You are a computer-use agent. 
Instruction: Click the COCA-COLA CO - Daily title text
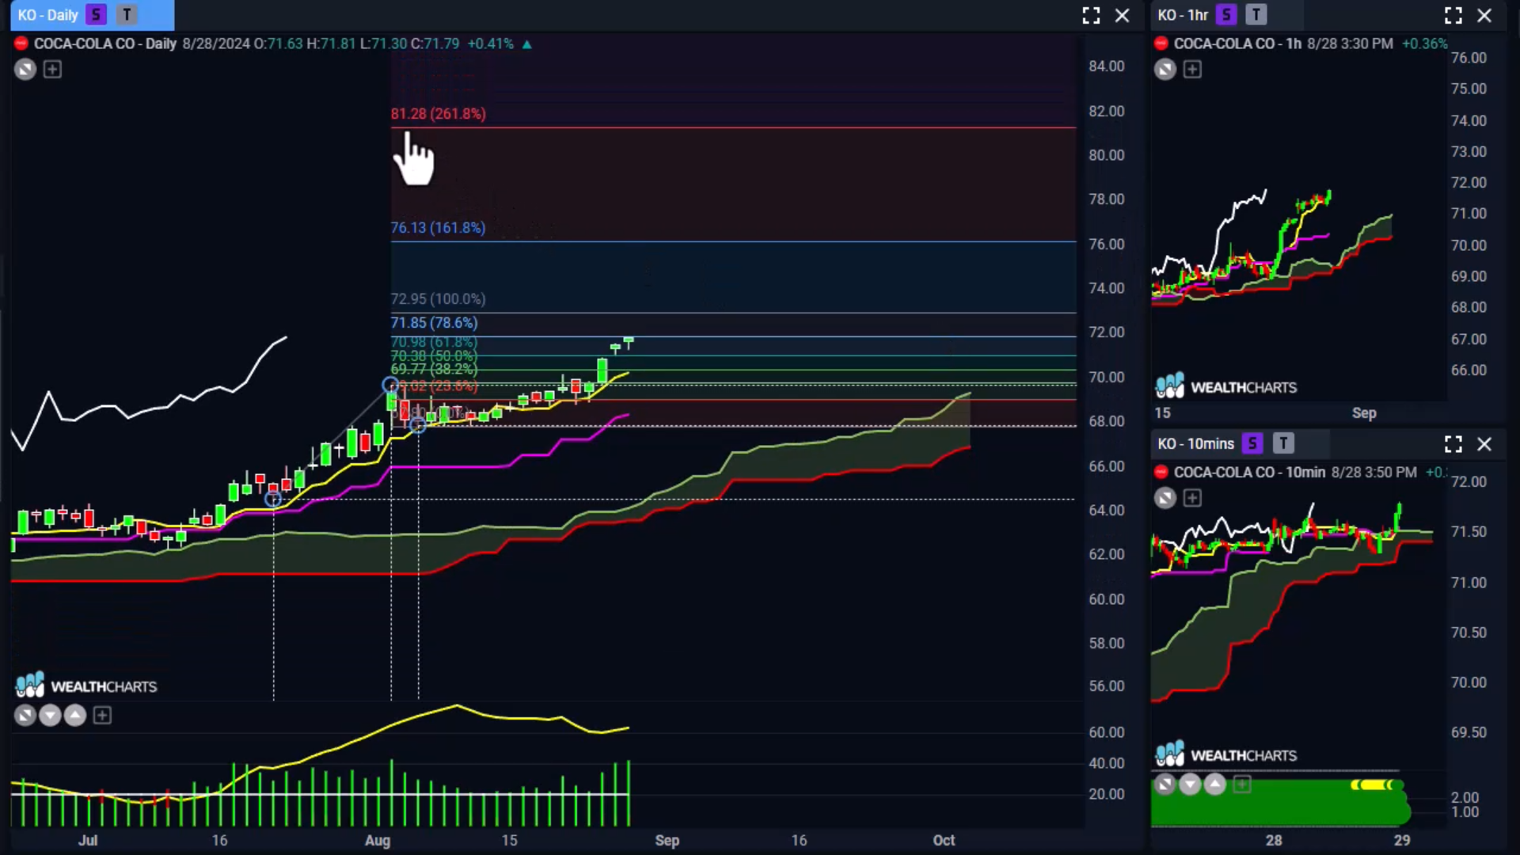coord(104,44)
